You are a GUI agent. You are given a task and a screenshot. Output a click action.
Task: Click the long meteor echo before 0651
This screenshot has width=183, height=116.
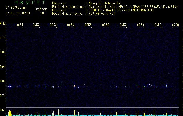pyautogui.click(x=10, y=86)
